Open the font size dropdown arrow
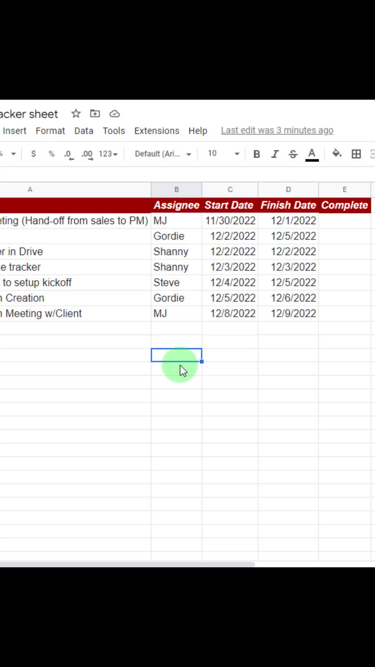 (x=237, y=154)
